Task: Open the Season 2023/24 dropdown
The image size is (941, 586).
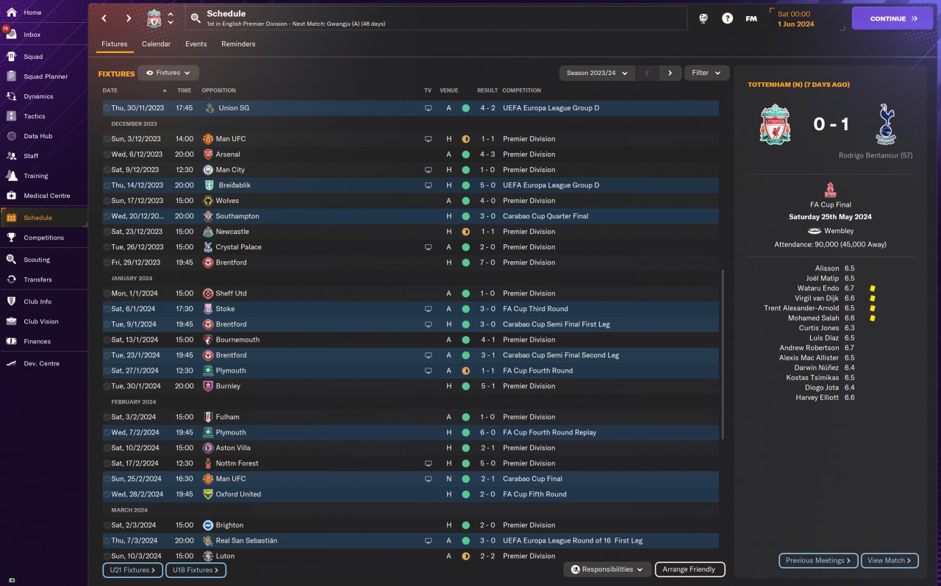Action: tap(598, 73)
